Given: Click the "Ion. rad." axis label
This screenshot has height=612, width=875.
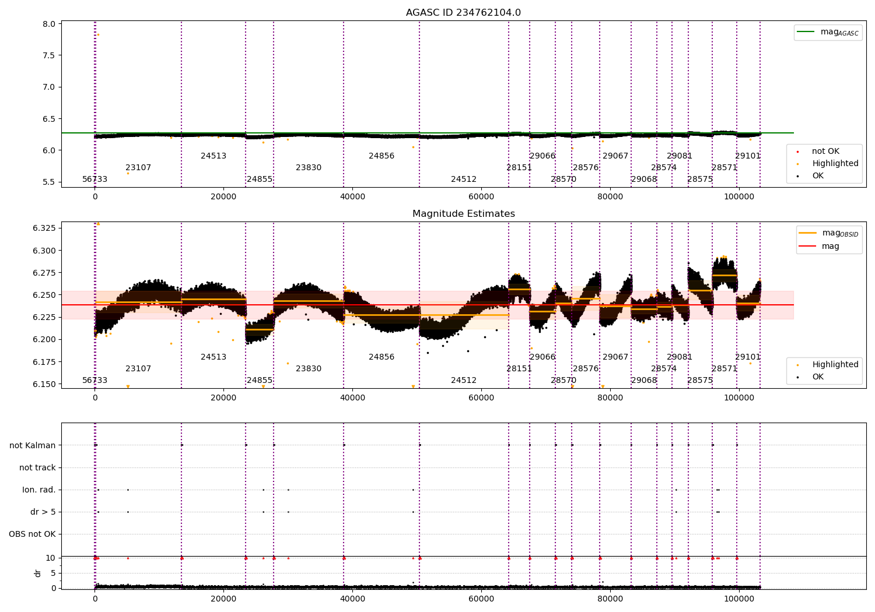Looking at the screenshot, I should tap(39, 490).
